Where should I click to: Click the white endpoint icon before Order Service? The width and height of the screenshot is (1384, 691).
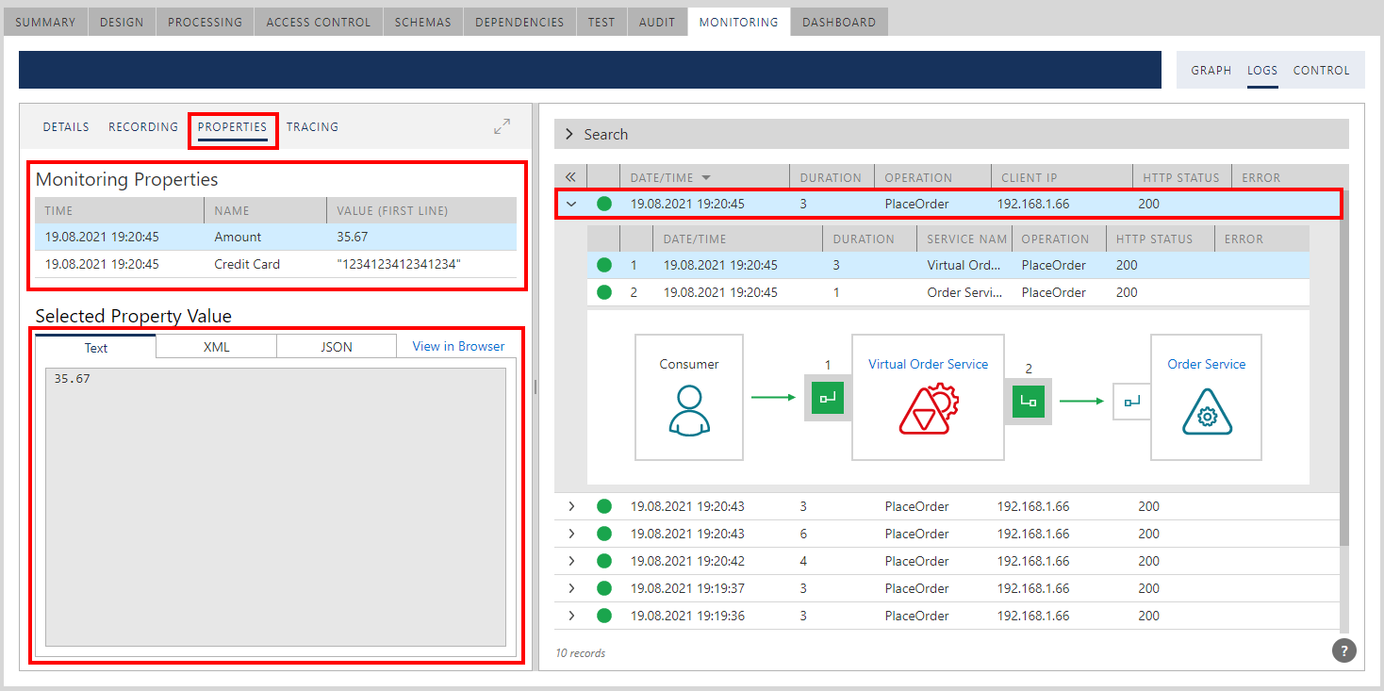click(1132, 401)
